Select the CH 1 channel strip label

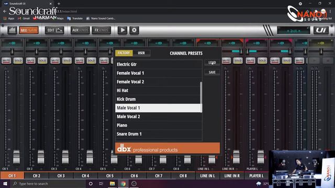(x=12, y=176)
